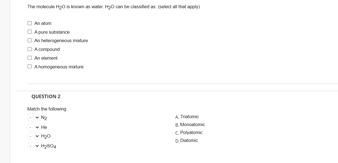Click the H2O text in question one
This screenshot has height=163, width=338.
pyautogui.click(x=110, y=7)
